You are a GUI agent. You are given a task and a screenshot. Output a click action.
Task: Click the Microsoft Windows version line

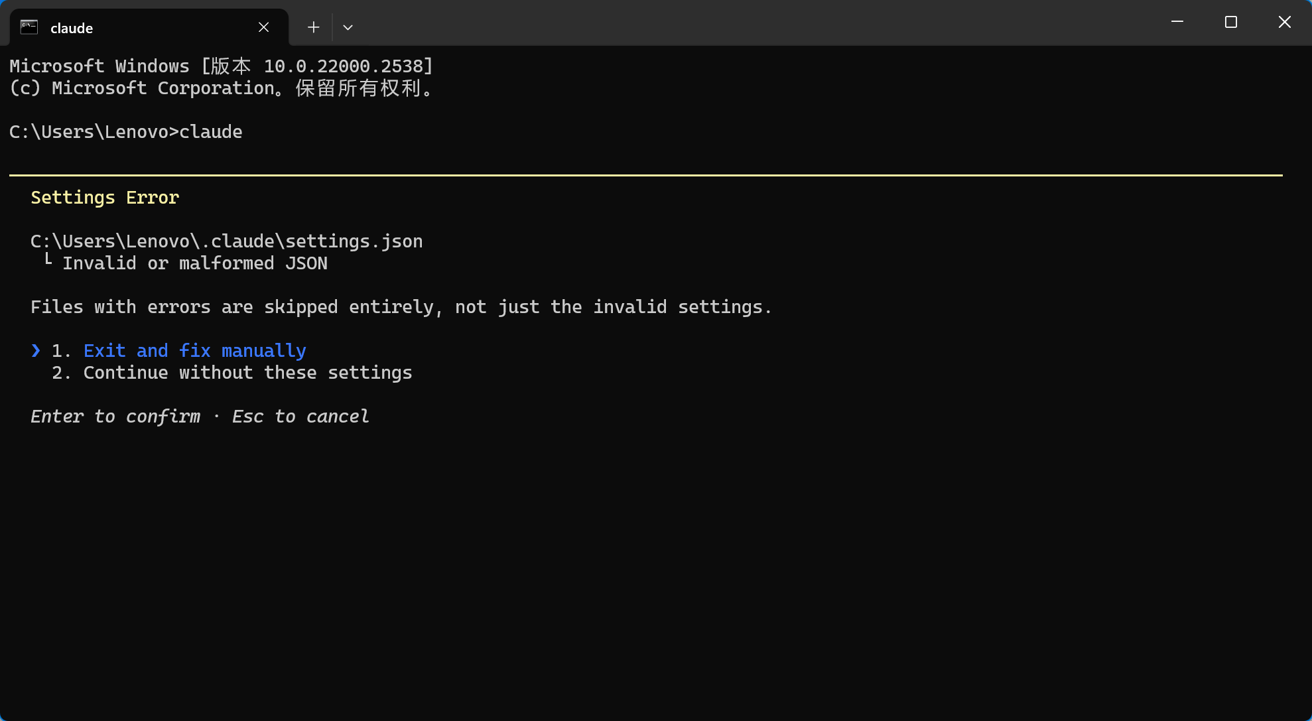click(222, 66)
